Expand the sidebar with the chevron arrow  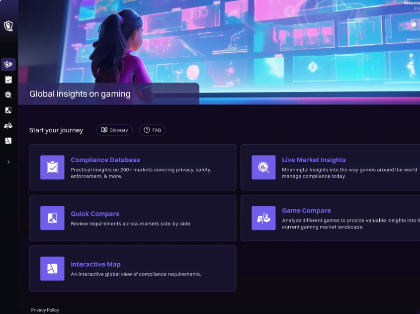pyautogui.click(x=8, y=162)
